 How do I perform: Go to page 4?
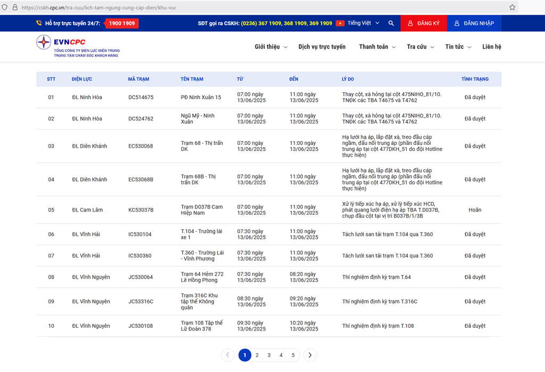pos(281,355)
